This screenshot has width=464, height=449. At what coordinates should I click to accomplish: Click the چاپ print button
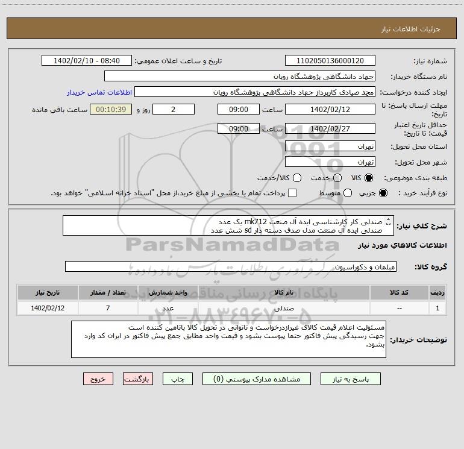tap(178, 379)
